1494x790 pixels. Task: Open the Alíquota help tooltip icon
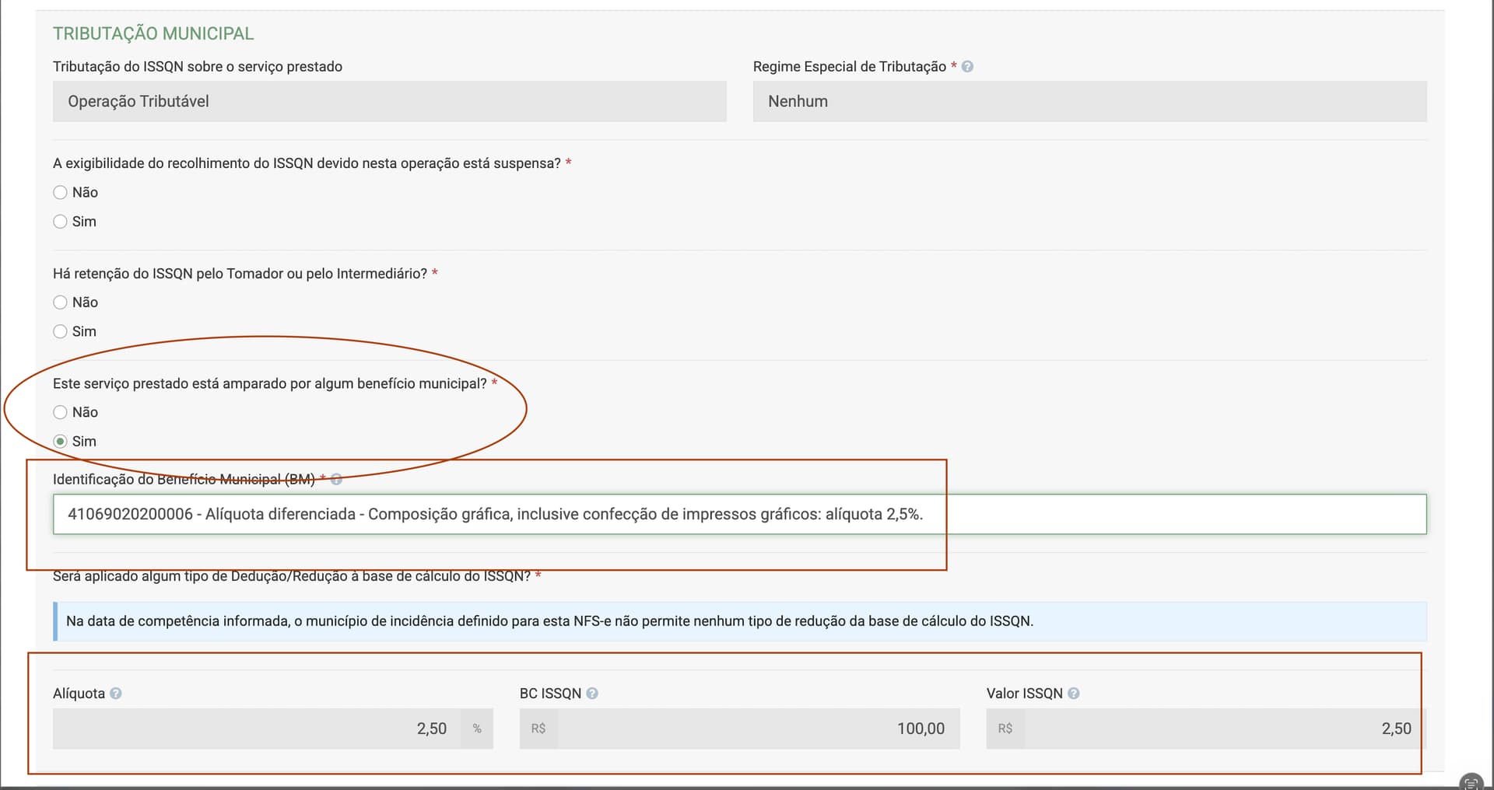click(x=116, y=694)
